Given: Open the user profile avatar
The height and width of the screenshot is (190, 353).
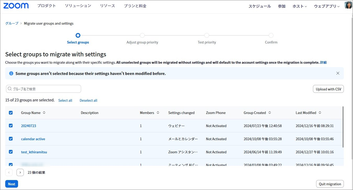Looking at the screenshot, I should tap(348, 5).
